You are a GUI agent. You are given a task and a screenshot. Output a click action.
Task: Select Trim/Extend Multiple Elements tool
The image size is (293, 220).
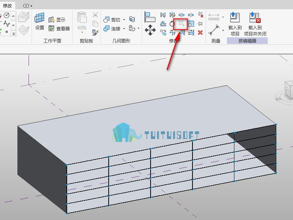point(191,33)
